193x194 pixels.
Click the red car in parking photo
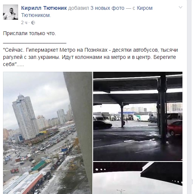tap(175, 128)
